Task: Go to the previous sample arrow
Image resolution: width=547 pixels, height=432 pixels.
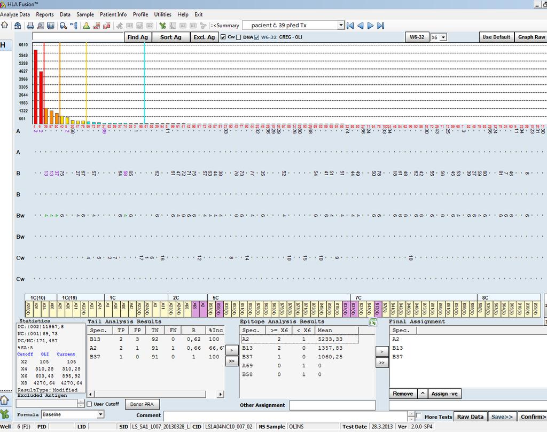Action: click(361, 26)
